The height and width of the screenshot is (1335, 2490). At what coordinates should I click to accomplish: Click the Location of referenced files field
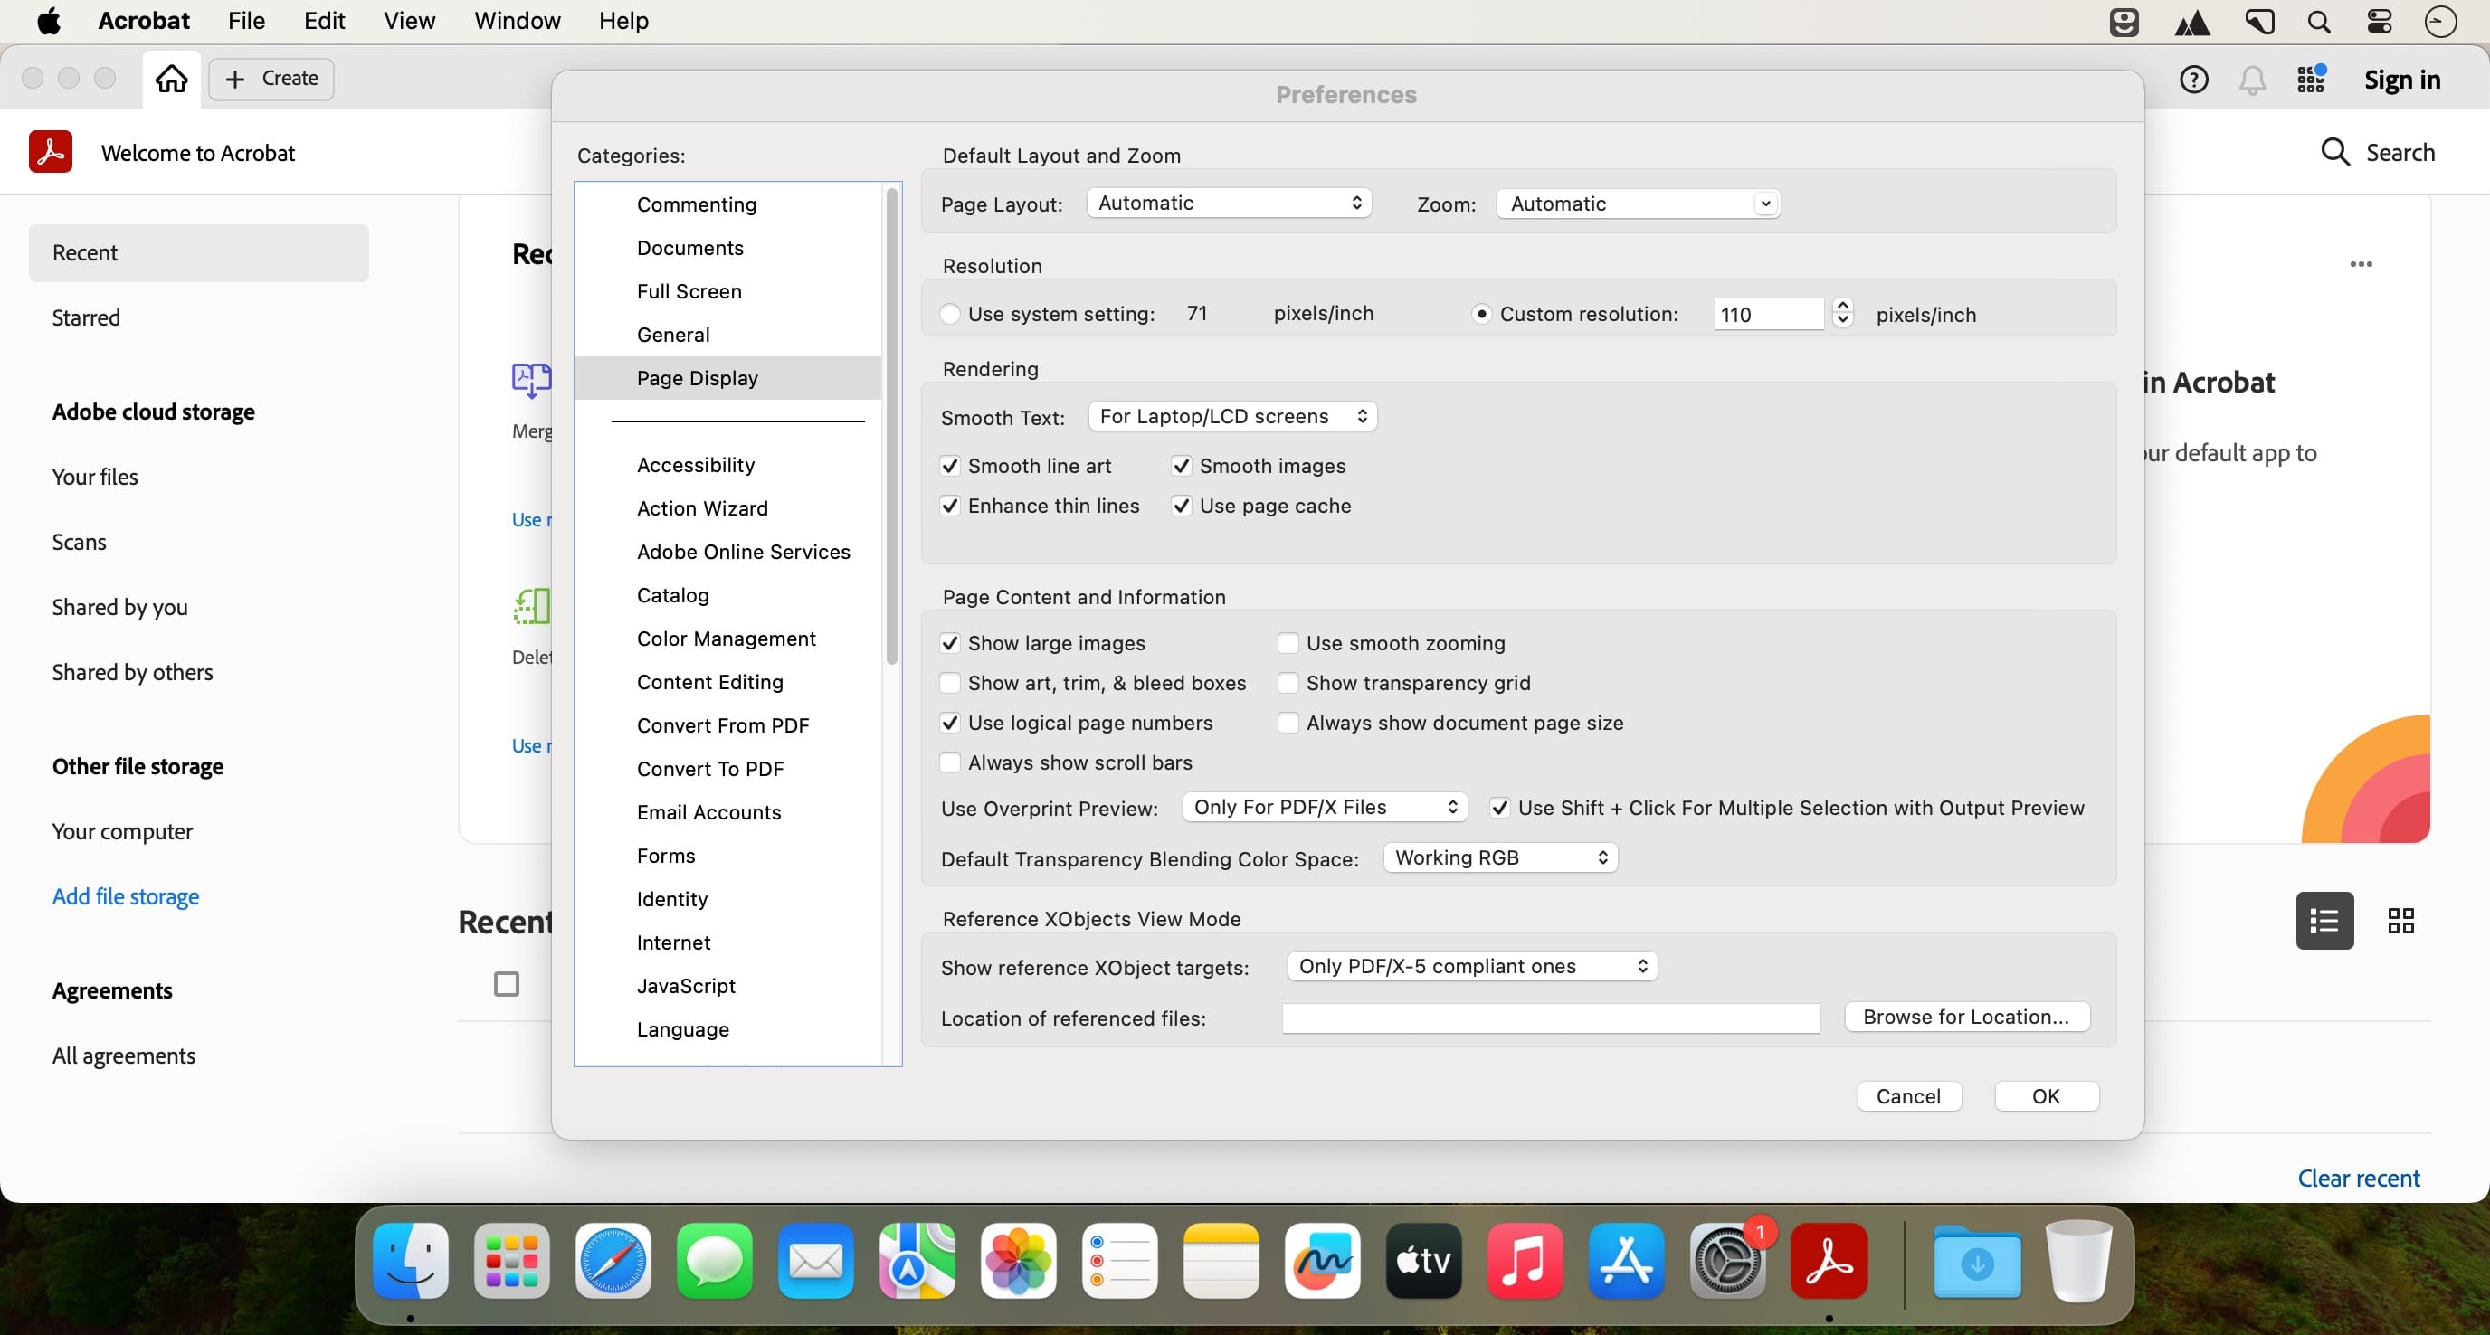(1552, 1018)
